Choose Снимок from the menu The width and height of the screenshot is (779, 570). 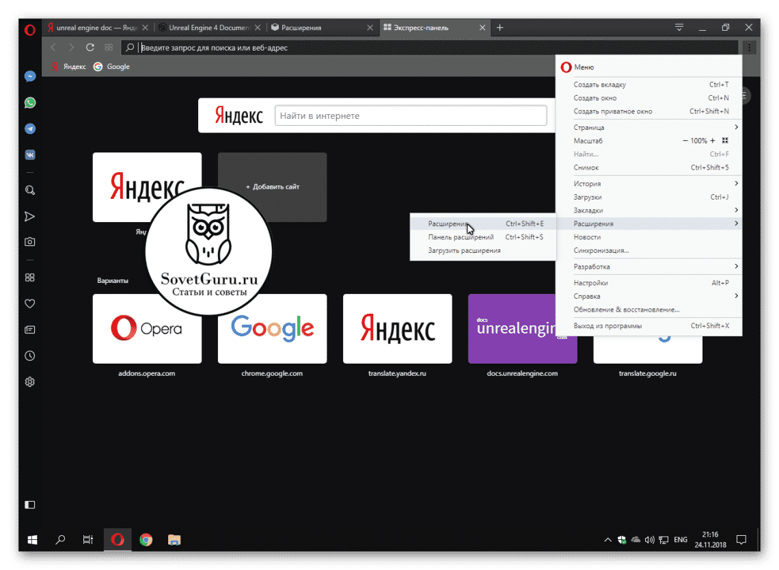(649, 167)
